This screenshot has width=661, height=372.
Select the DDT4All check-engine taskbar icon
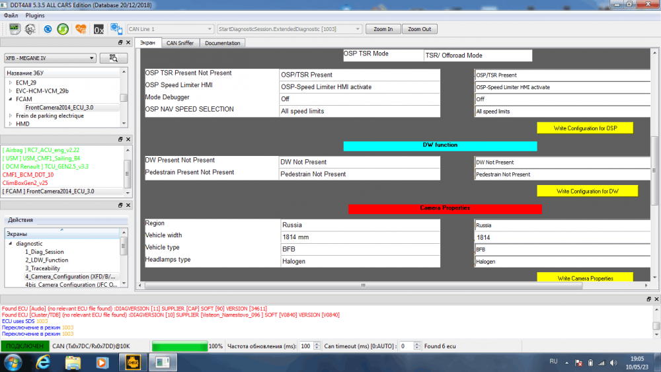point(133,362)
